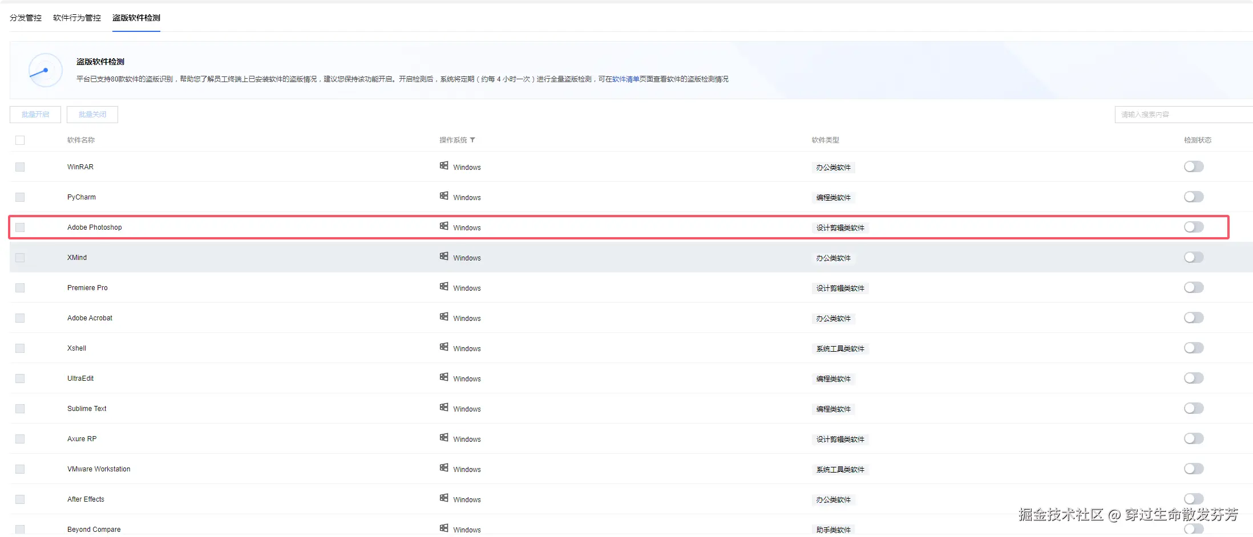Open the 操作系统 column filter icon

click(x=472, y=140)
